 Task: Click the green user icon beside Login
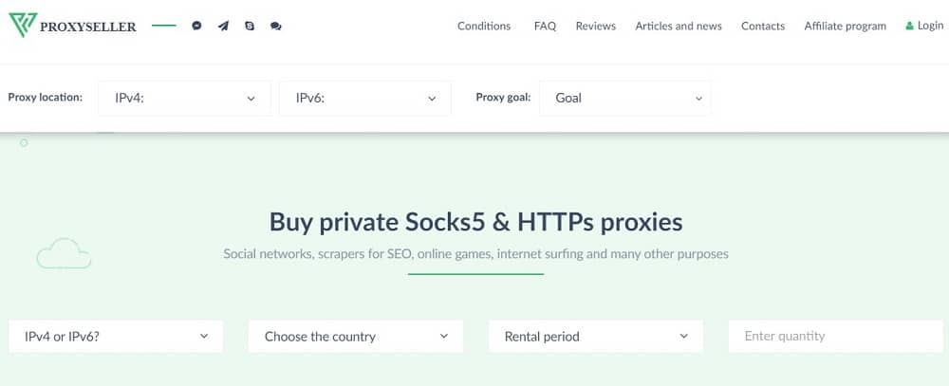pyautogui.click(x=909, y=26)
